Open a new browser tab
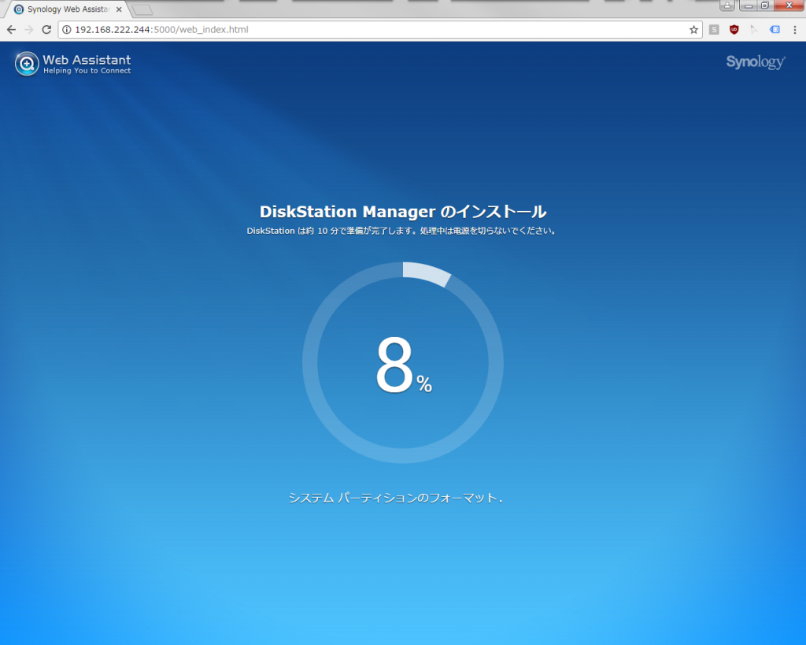806x645 pixels. click(142, 9)
